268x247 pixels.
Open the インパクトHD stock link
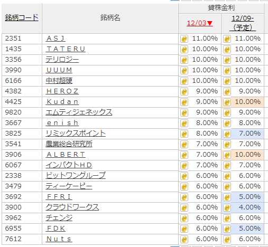pos(69,165)
